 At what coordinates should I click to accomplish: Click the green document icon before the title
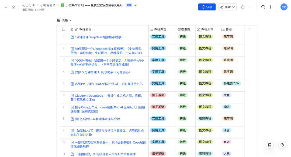(x=63, y=5)
